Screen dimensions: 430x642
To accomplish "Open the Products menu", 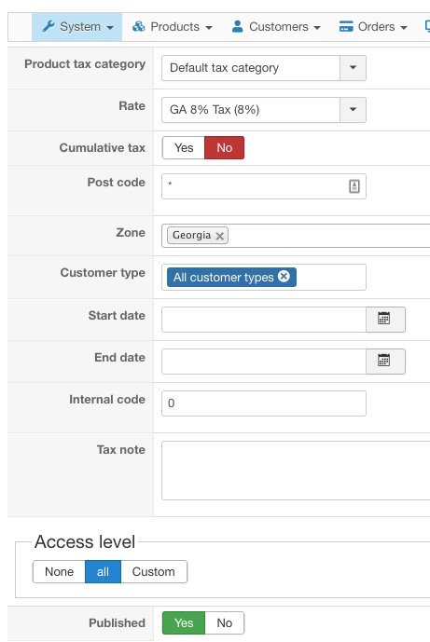I will (x=172, y=27).
